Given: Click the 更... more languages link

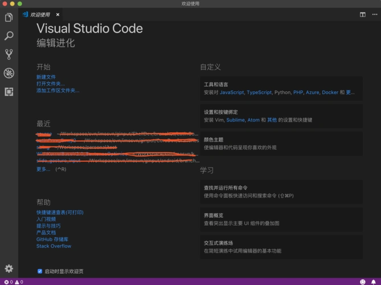Looking at the screenshot, I should 350,92.
